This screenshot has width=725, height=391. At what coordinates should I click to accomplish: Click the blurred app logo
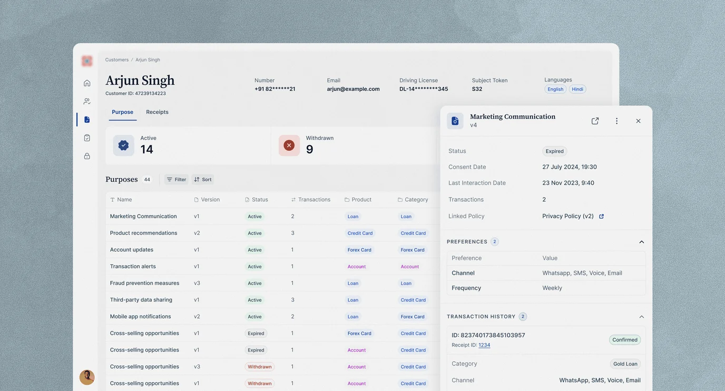[x=87, y=61]
